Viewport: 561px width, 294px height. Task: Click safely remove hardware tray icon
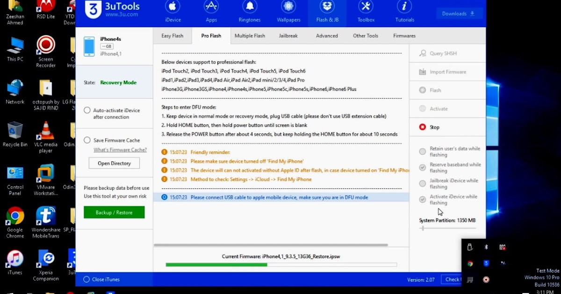pos(470,247)
